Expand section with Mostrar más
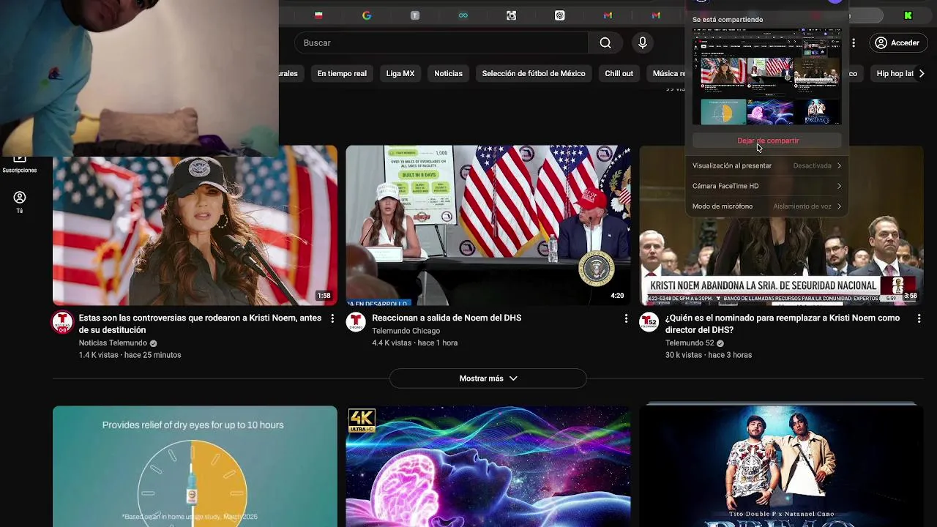 coord(488,378)
